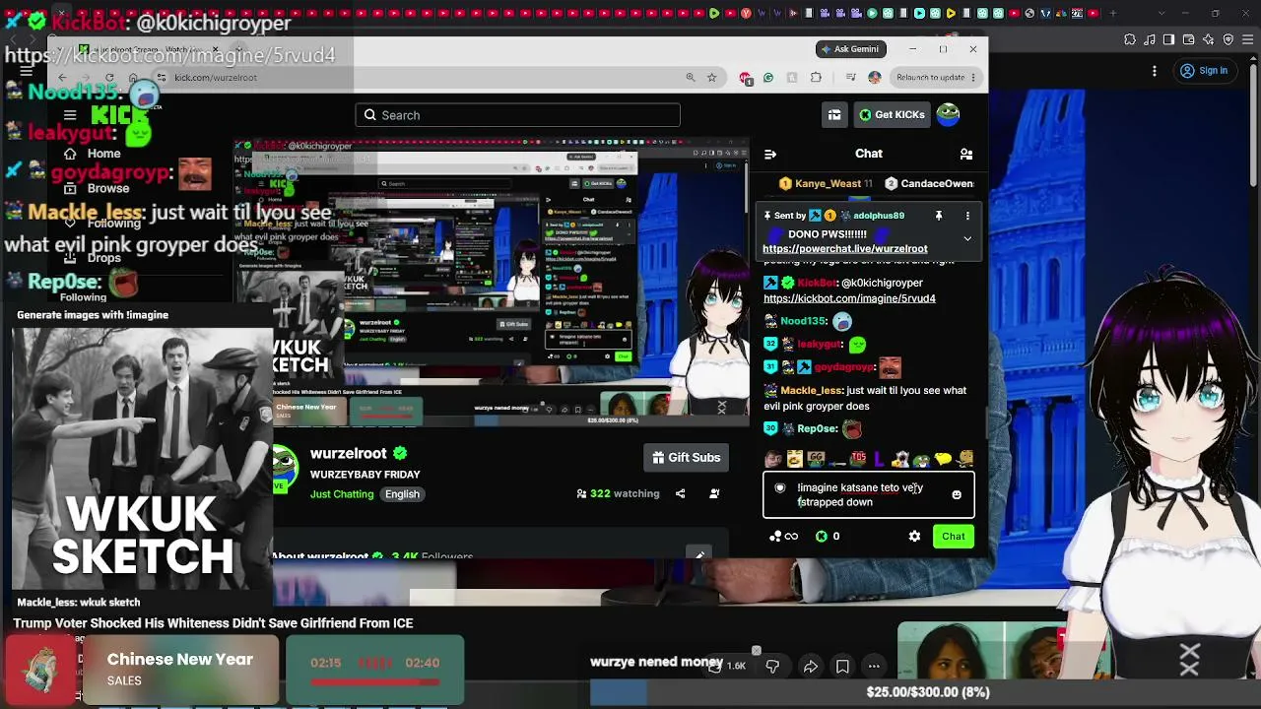
Task: Click the Gift Subs button
Action: pyautogui.click(x=686, y=457)
